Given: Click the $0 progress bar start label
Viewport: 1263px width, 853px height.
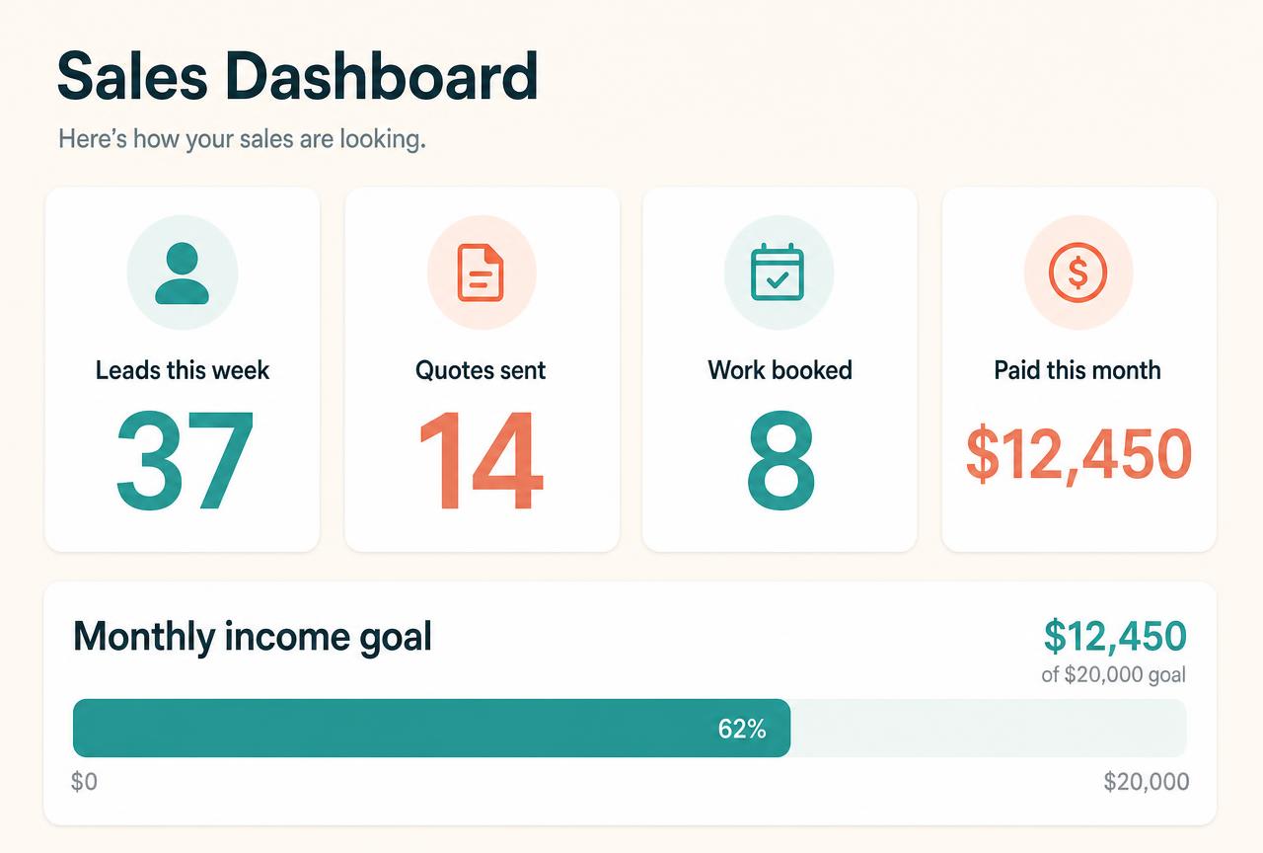Looking at the screenshot, I should point(85,783).
